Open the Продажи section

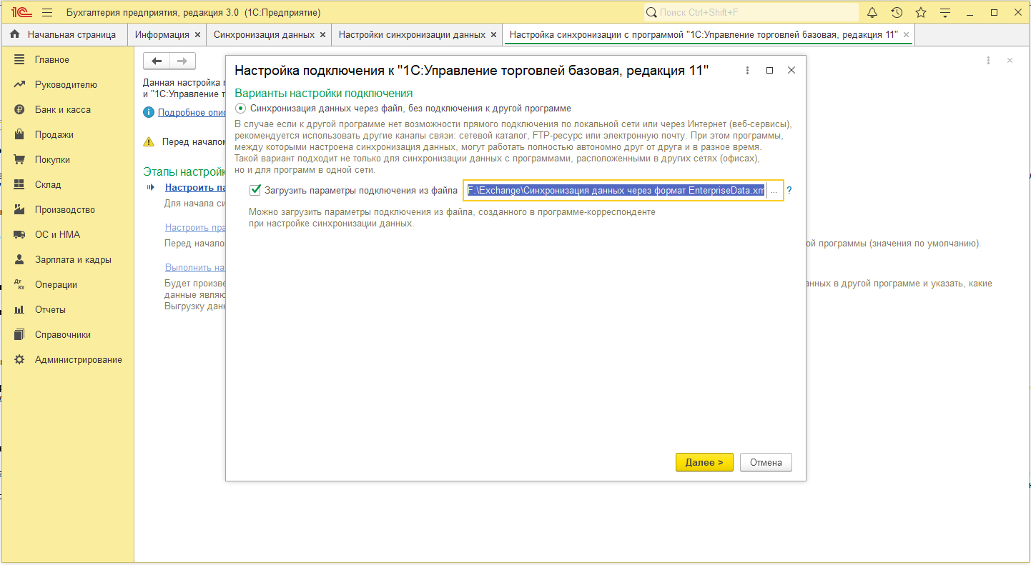coord(68,135)
